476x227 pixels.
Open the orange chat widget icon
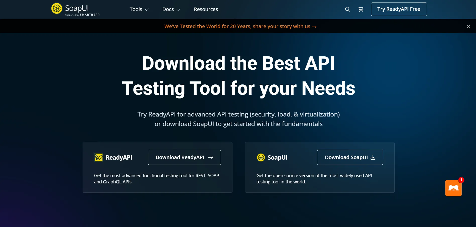coord(453,188)
